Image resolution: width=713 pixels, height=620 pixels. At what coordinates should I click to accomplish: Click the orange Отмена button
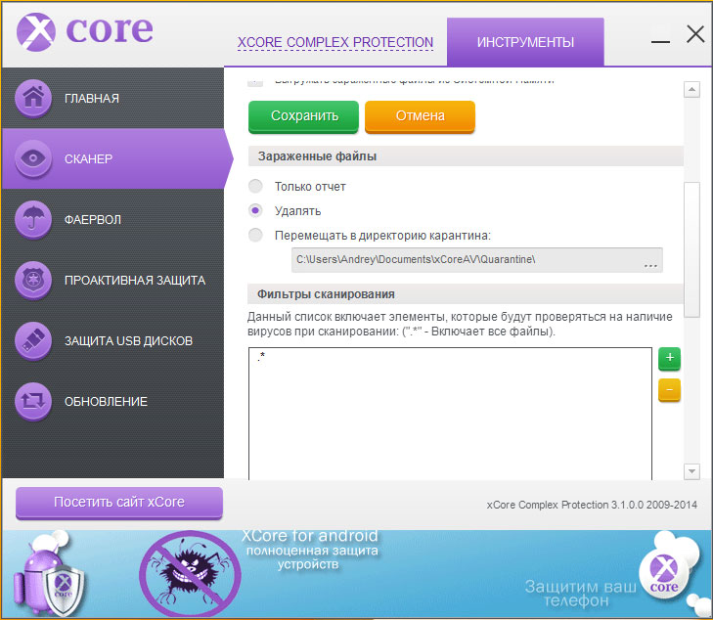coord(420,116)
